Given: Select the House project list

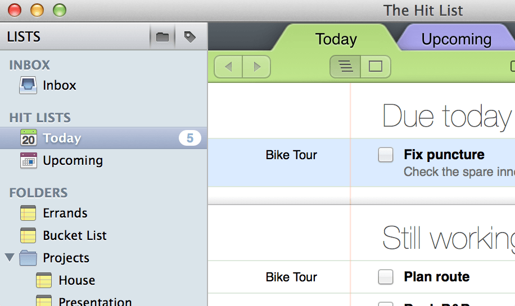Looking at the screenshot, I should 76,280.
